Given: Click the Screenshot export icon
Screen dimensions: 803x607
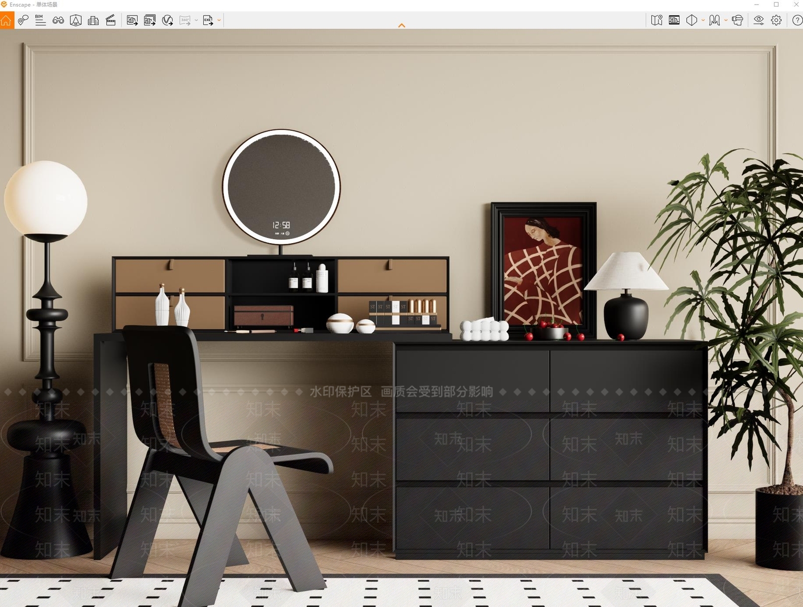Looking at the screenshot, I should tap(132, 20).
